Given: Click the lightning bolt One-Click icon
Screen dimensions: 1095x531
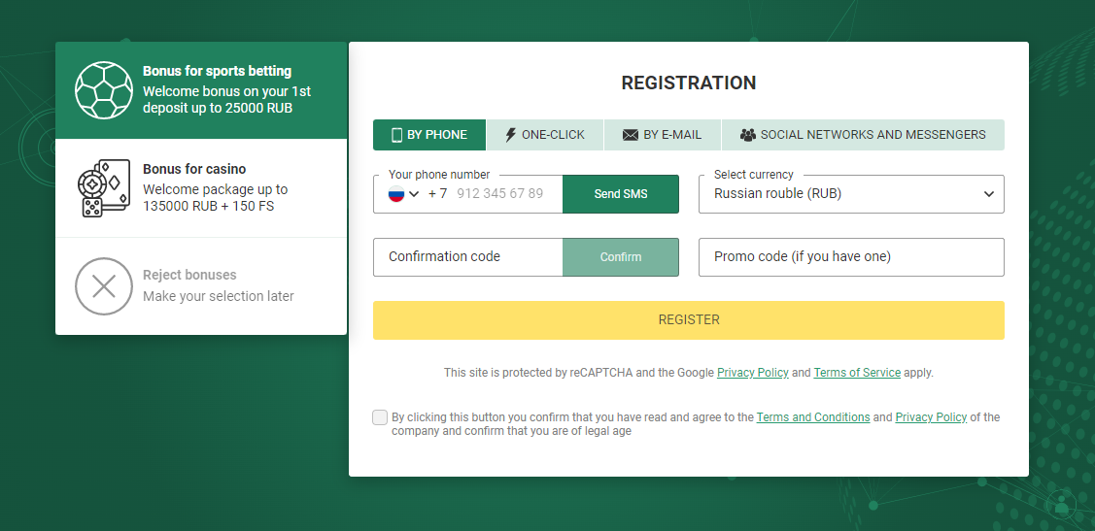Looking at the screenshot, I should pyautogui.click(x=510, y=135).
